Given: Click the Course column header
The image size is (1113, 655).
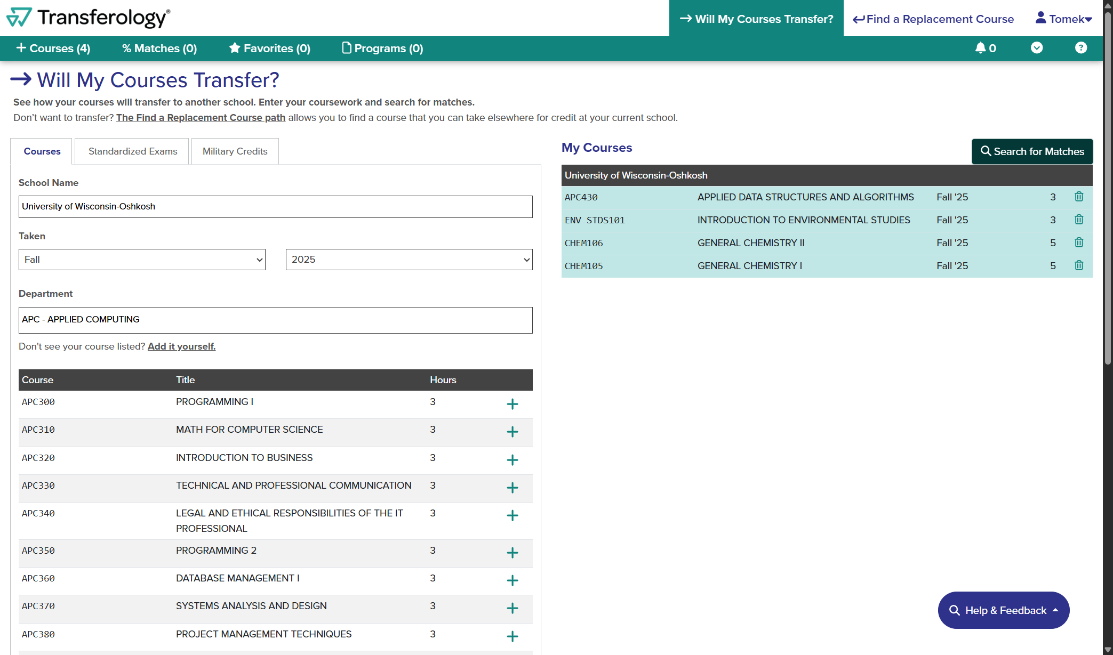Looking at the screenshot, I should coord(37,380).
